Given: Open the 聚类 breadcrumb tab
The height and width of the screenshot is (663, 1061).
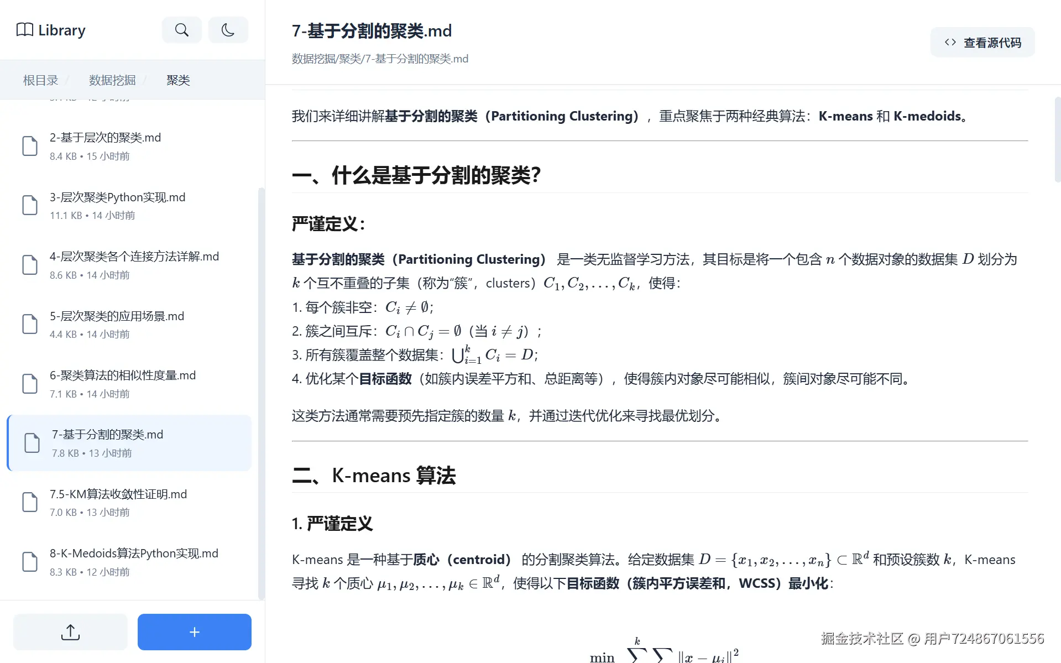Looking at the screenshot, I should pyautogui.click(x=177, y=80).
